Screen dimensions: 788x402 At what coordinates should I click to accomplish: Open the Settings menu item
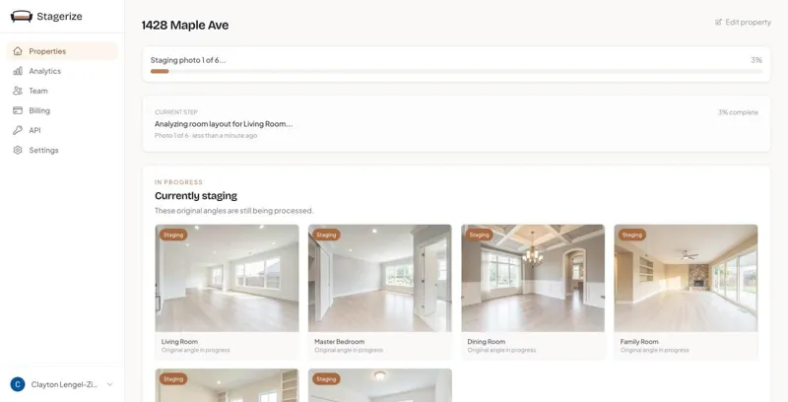point(62,150)
